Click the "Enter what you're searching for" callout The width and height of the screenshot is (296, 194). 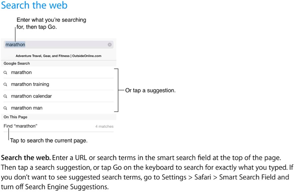[51, 24]
